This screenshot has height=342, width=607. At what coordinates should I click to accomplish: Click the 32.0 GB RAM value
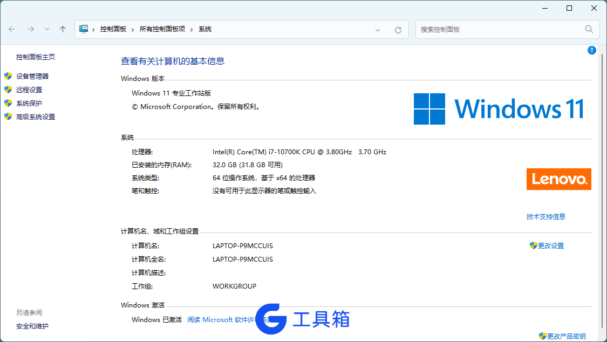[x=247, y=165]
